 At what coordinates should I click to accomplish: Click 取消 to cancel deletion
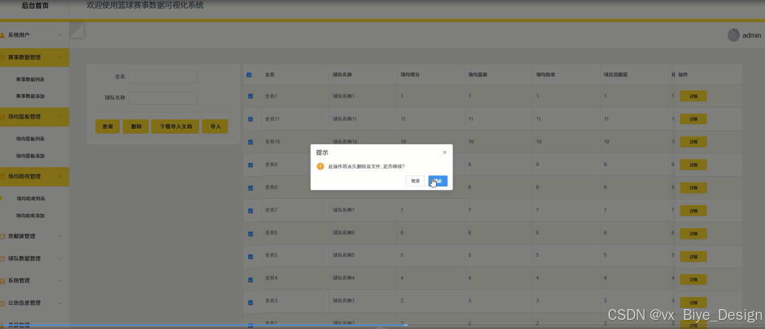click(x=415, y=181)
